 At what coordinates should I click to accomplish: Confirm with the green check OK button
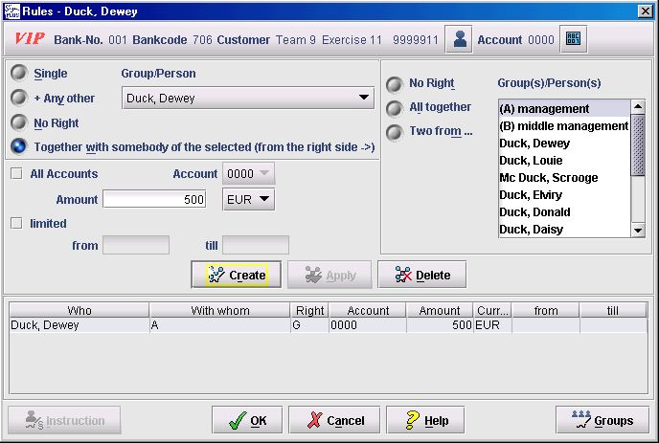click(246, 420)
